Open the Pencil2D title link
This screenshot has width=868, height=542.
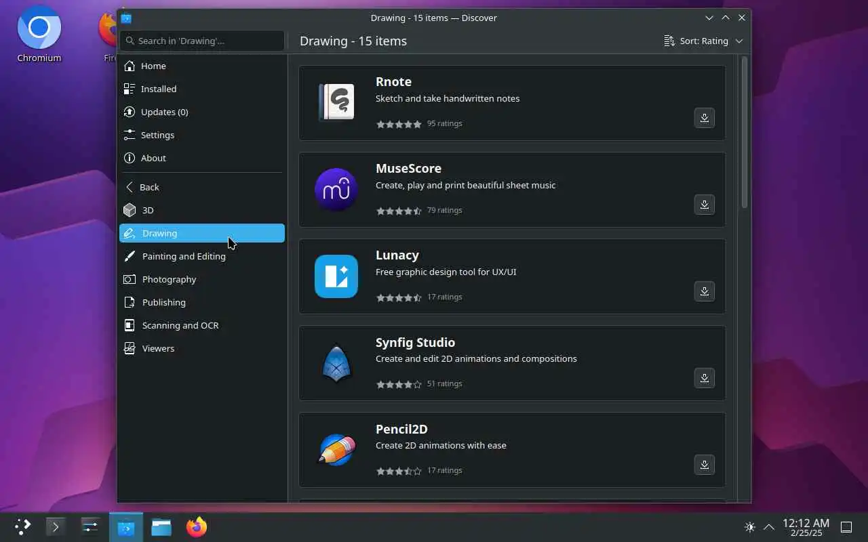401,429
